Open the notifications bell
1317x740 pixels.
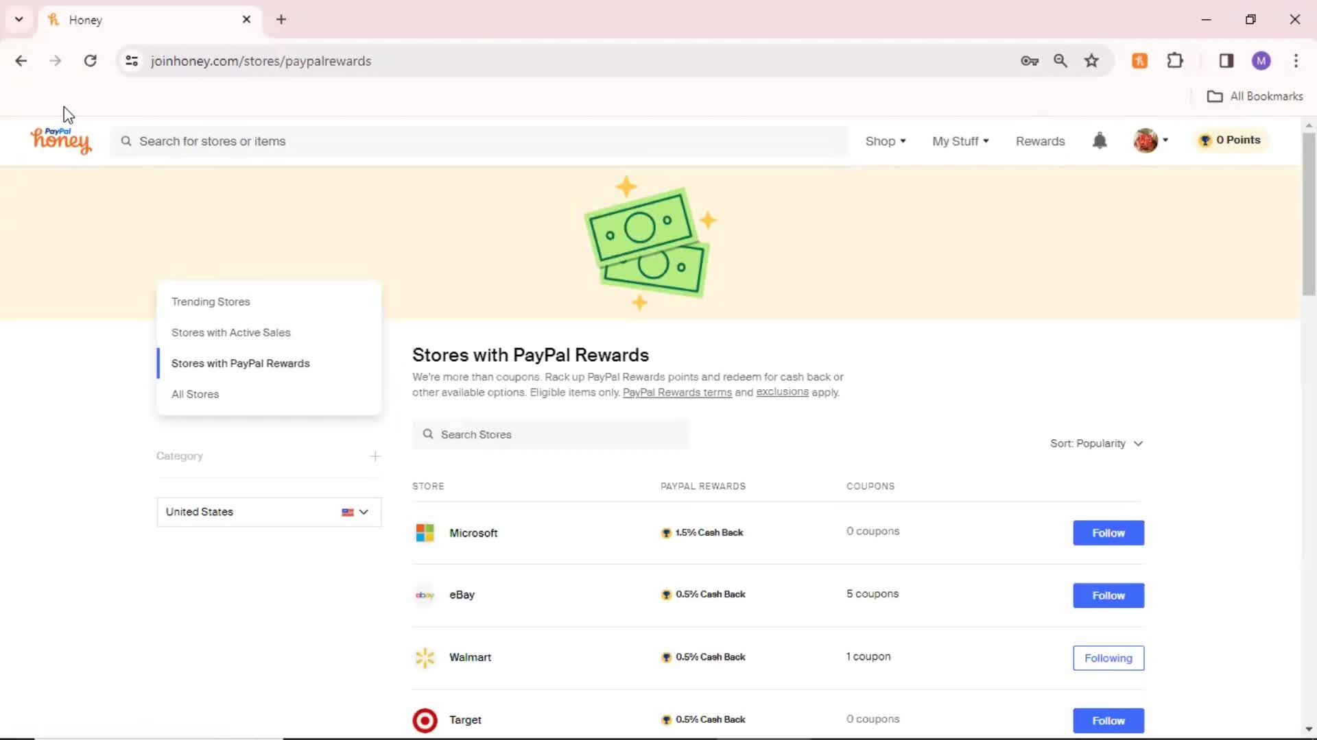tap(1100, 140)
